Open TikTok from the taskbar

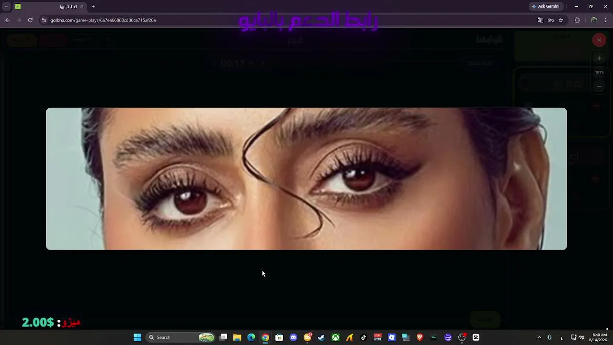click(363, 337)
